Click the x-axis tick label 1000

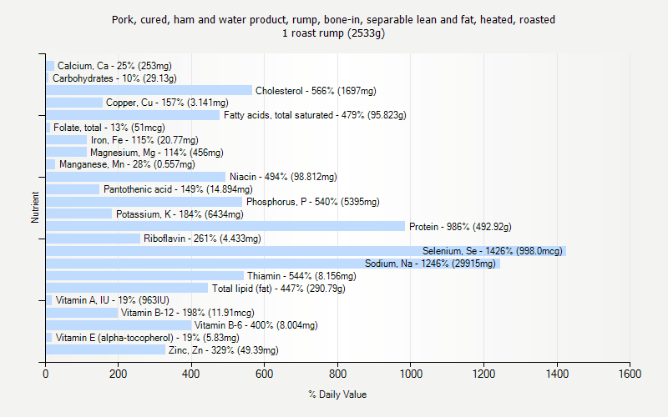coord(411,374)
